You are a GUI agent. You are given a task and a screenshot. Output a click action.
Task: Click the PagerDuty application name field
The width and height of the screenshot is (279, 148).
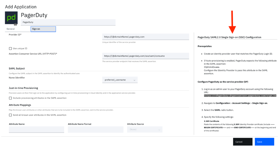pyautogui.click(x=68, y=22)
